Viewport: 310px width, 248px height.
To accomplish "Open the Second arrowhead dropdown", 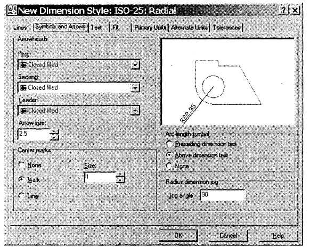I will (135, 87).
